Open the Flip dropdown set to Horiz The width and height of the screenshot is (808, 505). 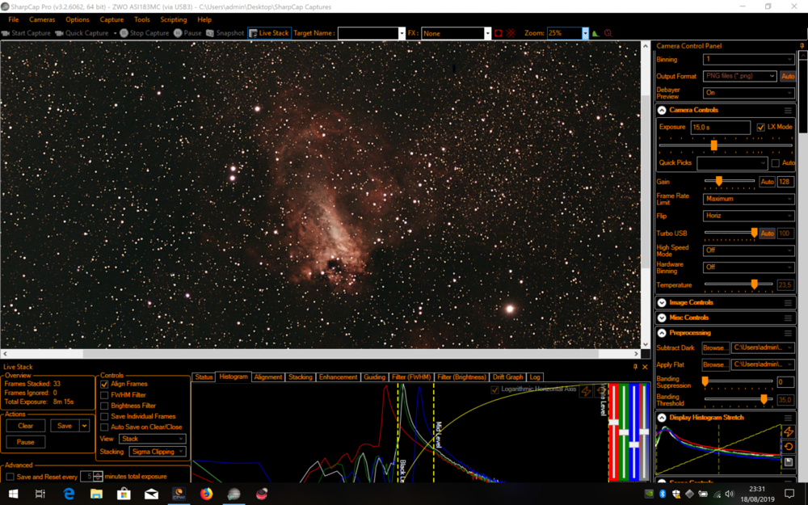(x=748, y=216)
